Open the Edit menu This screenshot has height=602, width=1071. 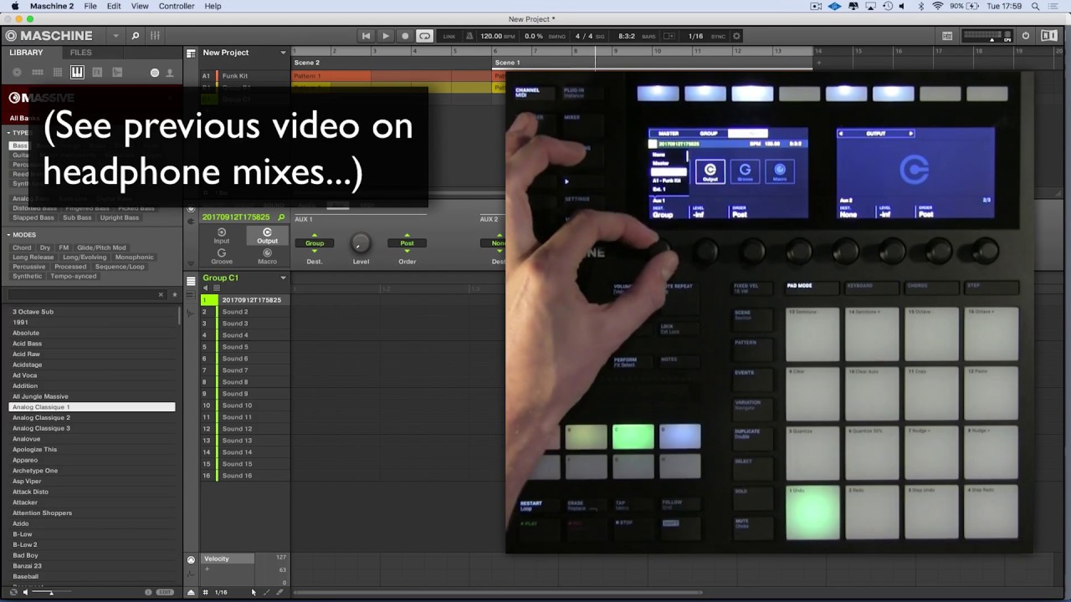click(114, 6)
